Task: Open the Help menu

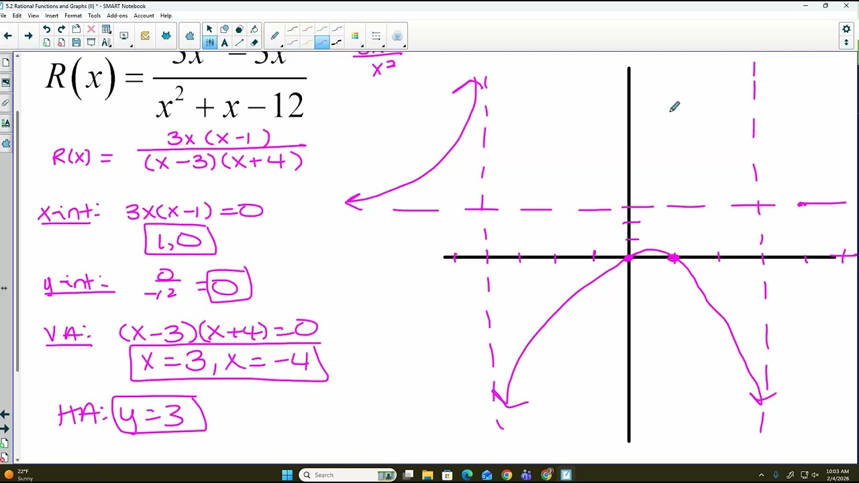Action: pos(166,15)
